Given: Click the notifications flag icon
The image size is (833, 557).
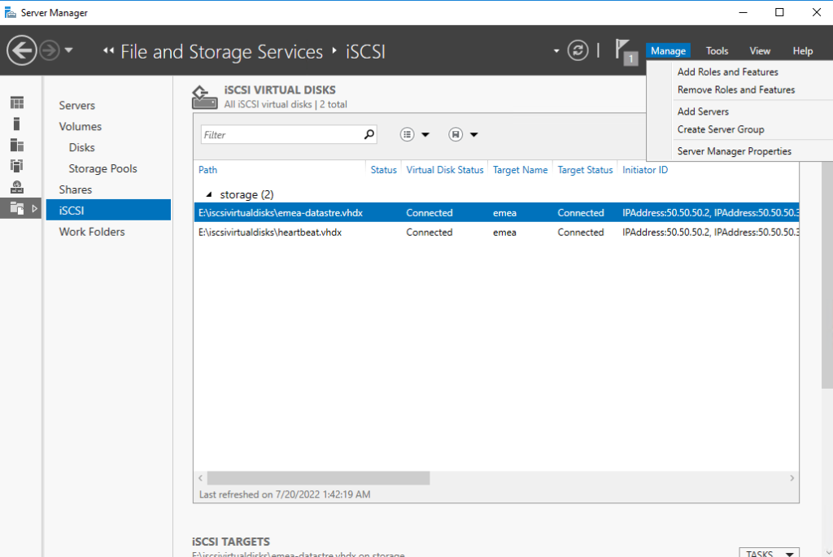Looking at the screenshot, I should (623, 50).
